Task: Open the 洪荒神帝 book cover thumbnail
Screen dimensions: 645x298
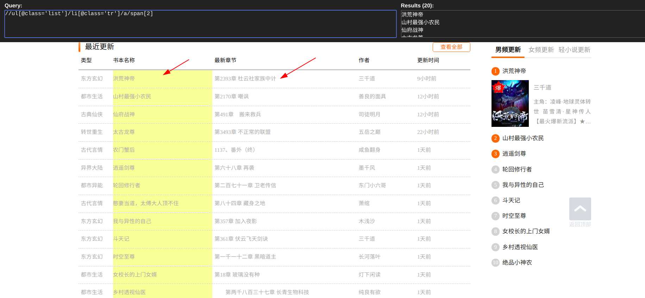Action: 510,103
